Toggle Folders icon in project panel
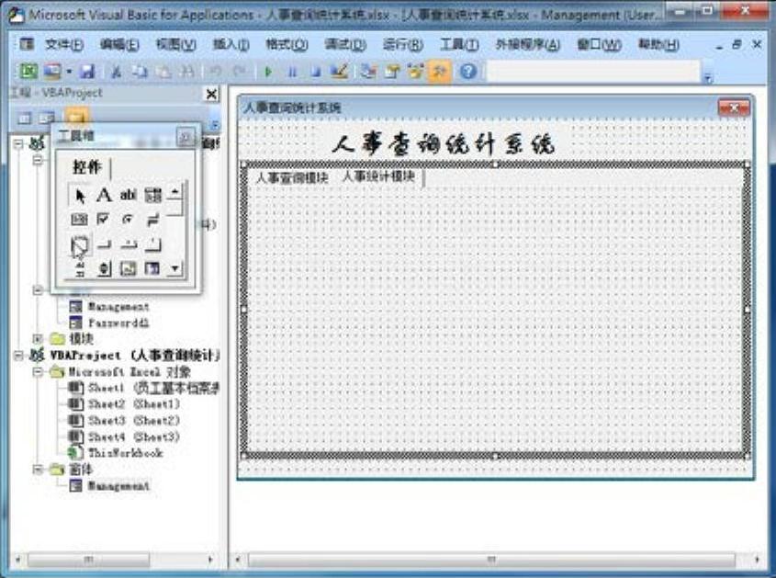Screen dimensions: 776x578 [x=75, y=116]
